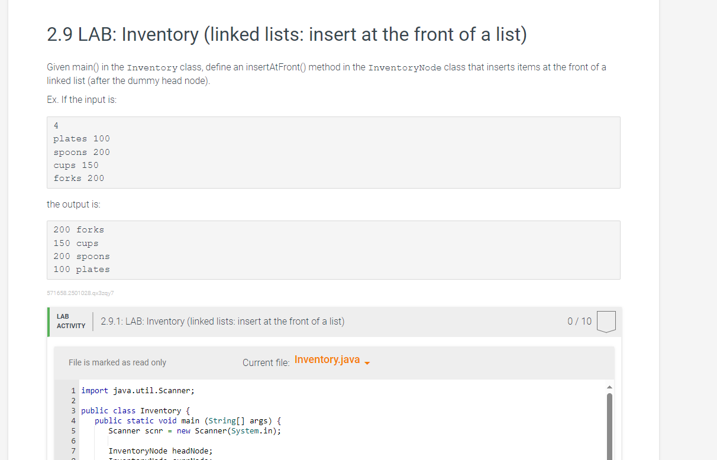Click the "InventoryNode" word in the description

(405, 67)
